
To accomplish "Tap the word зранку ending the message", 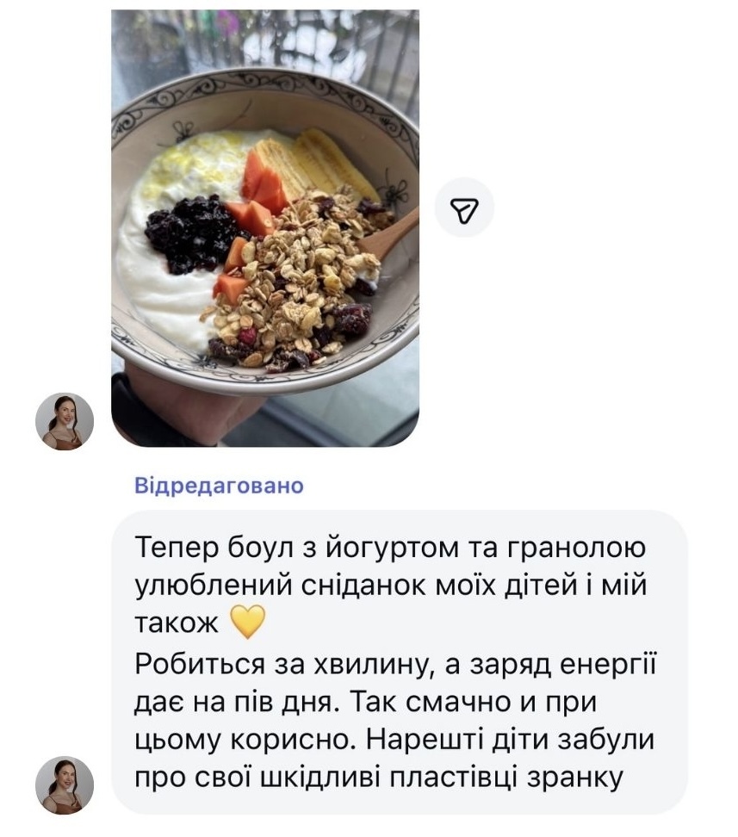I will [575, 779].
